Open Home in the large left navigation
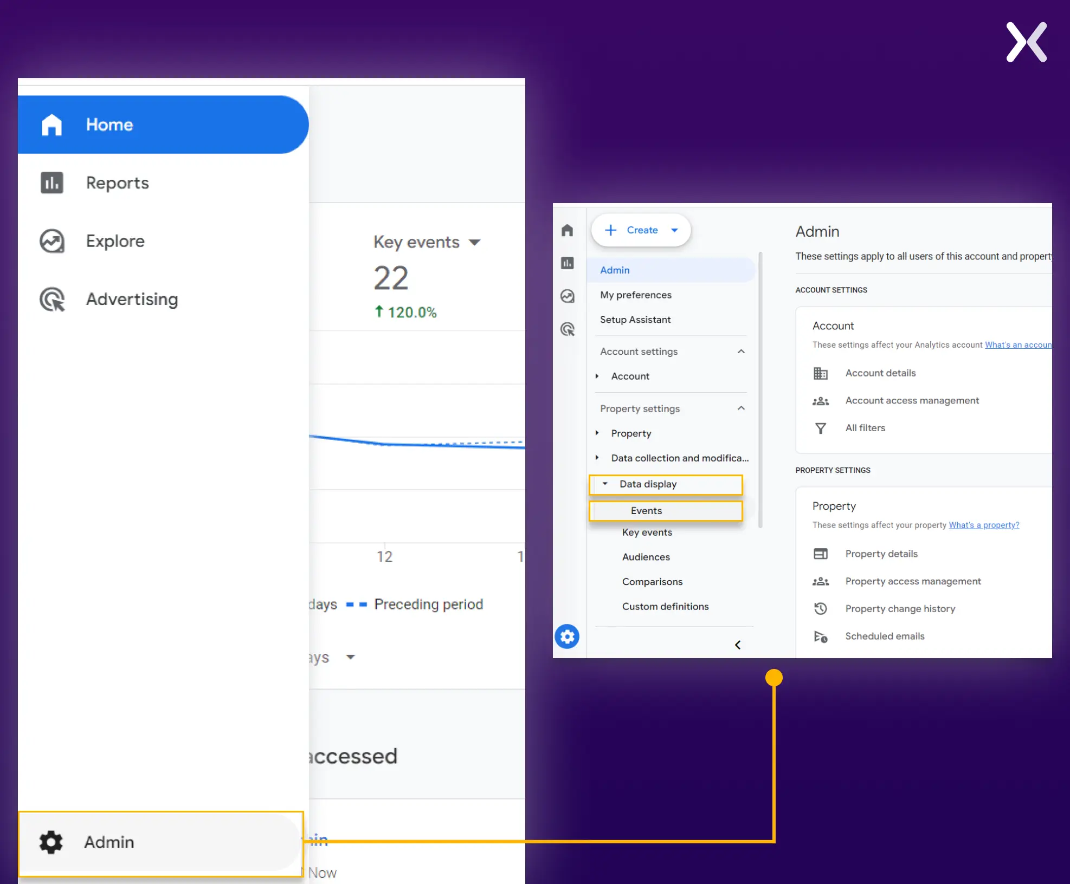This screenshot has height=884, width=1070. click(x=163, y=125)
